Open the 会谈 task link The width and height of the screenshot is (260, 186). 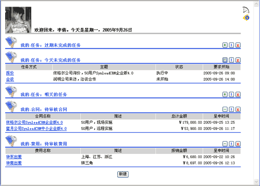[x=10, y=79]
